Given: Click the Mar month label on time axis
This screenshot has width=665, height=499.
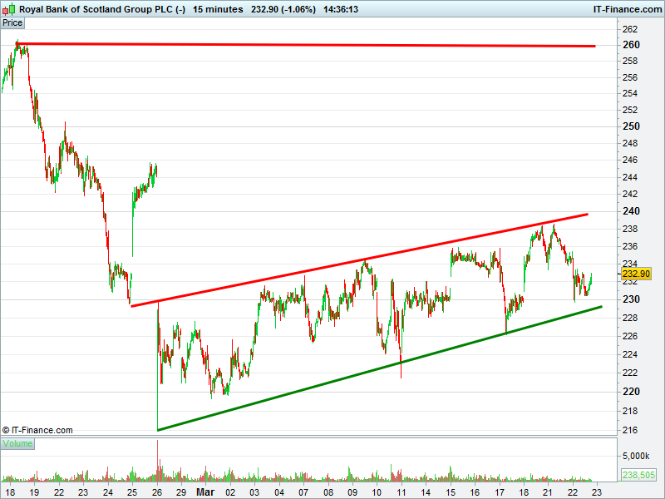Looking at the screenshot, I should [205, 492].
